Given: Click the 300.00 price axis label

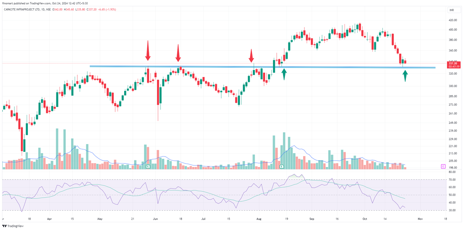Looking at the screenshot, I should pyautogui.click(x=452, y=87).
